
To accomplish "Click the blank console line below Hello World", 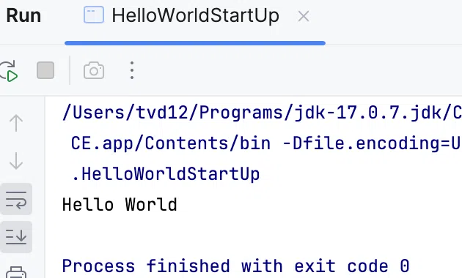I will tap(254, 235).
